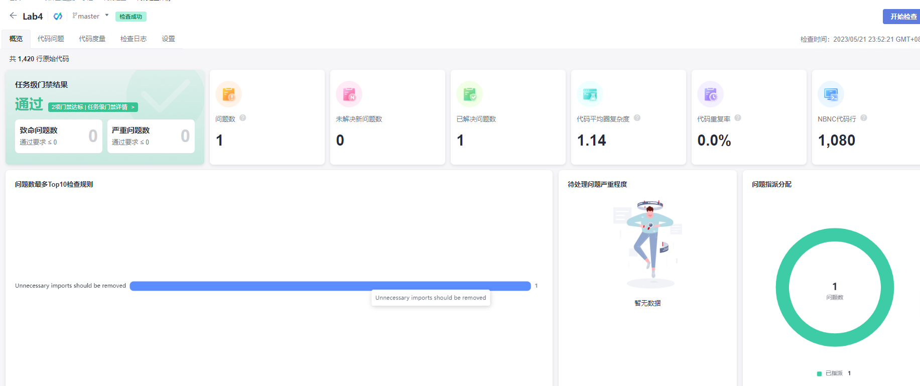The height and width of the screenshot is (386, 920).
Task: Click the 致命问题数 gate box
Action: tap(59, 136)
